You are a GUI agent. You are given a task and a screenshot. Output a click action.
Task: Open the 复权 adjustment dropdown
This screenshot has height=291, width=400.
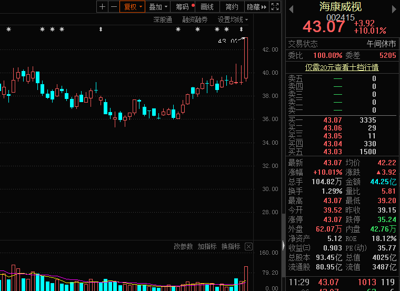tap(133, 7)
